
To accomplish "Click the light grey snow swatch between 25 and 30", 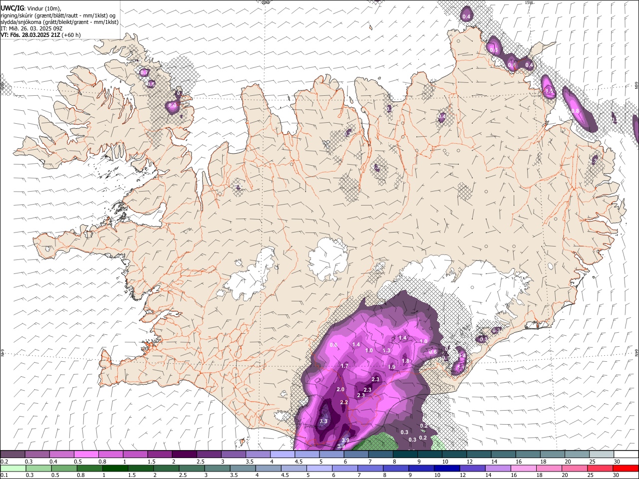I will click(x=601, y=455).
